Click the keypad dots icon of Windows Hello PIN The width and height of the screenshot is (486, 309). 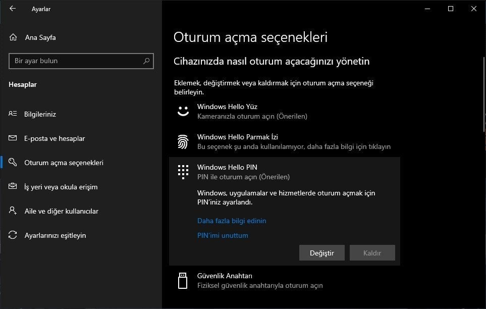[x=183, y=172]
